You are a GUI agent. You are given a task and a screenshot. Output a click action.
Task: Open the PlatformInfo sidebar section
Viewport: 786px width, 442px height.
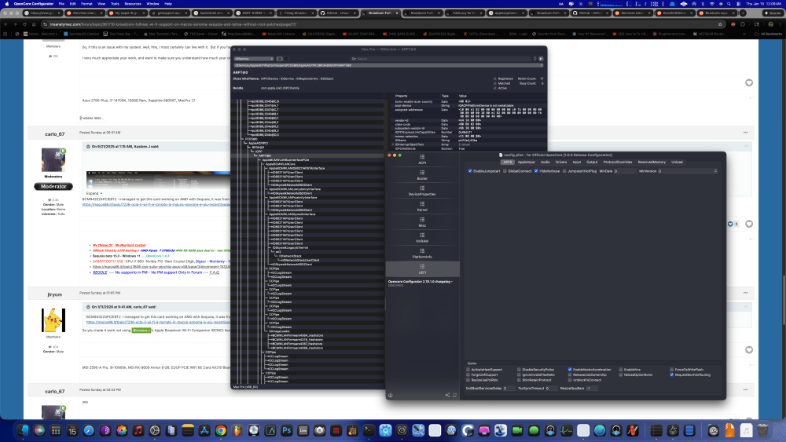coord(422,254)
